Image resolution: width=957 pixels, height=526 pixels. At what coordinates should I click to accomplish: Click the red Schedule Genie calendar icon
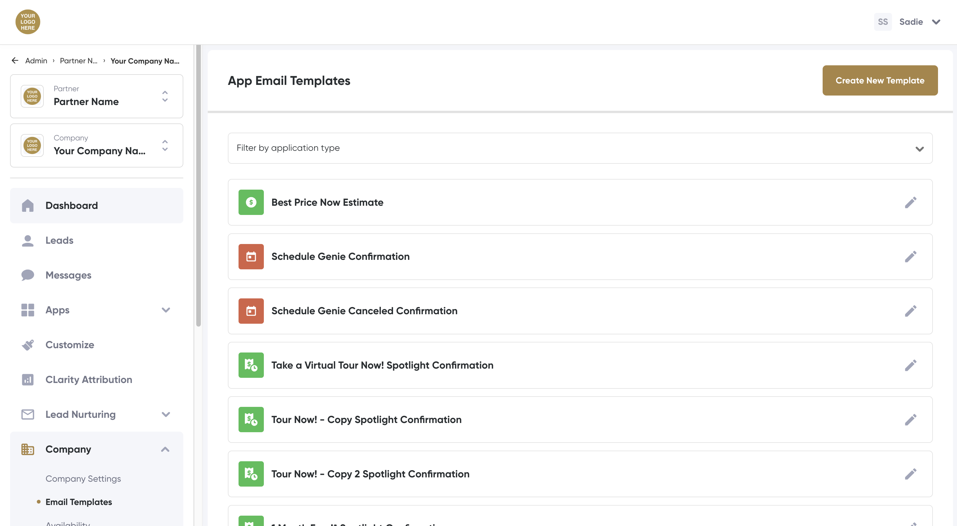click(x=251, y=257)
